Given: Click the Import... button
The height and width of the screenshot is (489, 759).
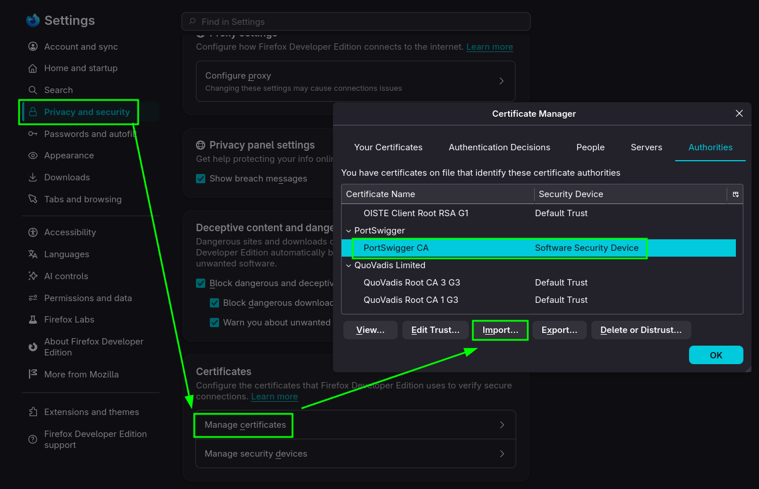Looking at the screenshot, I should click(x=501, y=330).
